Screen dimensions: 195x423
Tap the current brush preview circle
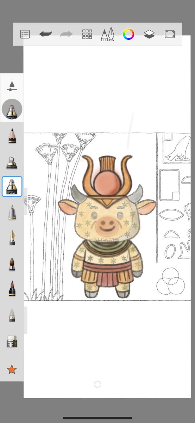coord(12,109)
